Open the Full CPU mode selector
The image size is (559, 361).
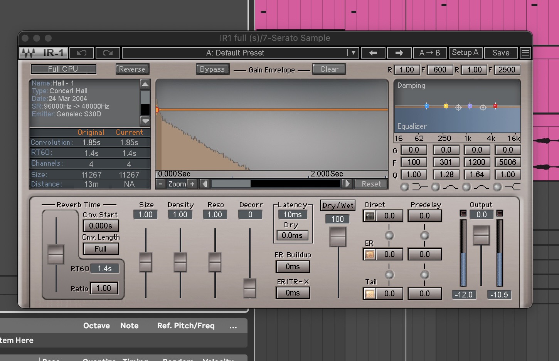(63, 69)
